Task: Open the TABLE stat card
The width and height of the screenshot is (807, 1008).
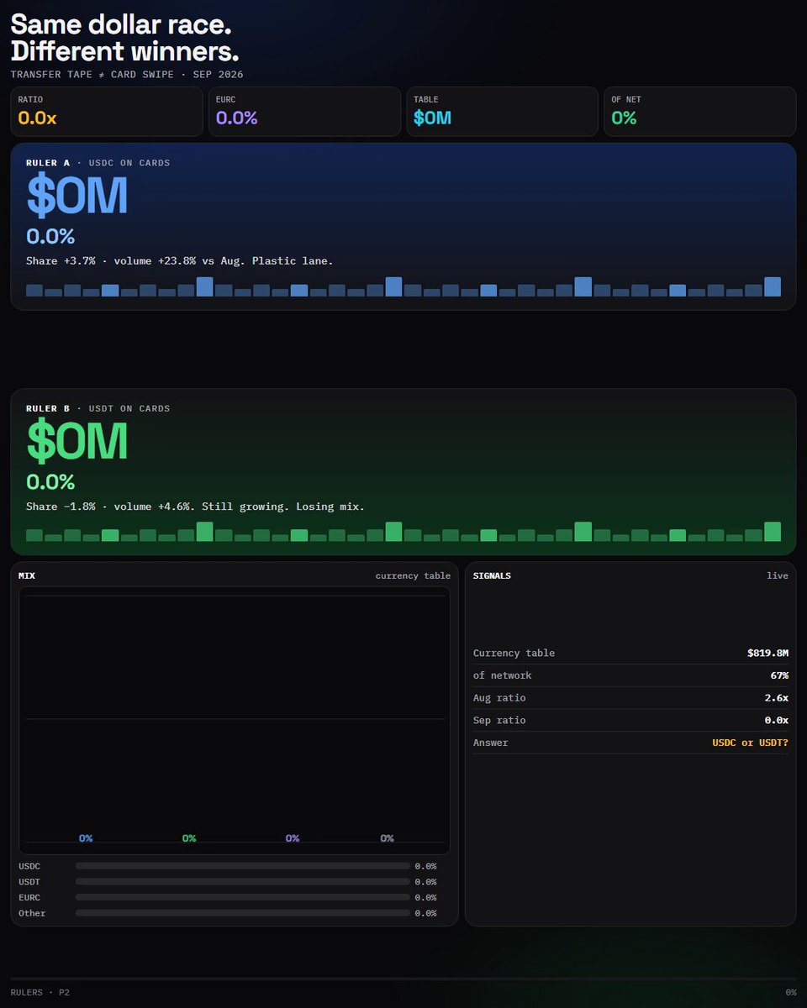Action: 502,112
